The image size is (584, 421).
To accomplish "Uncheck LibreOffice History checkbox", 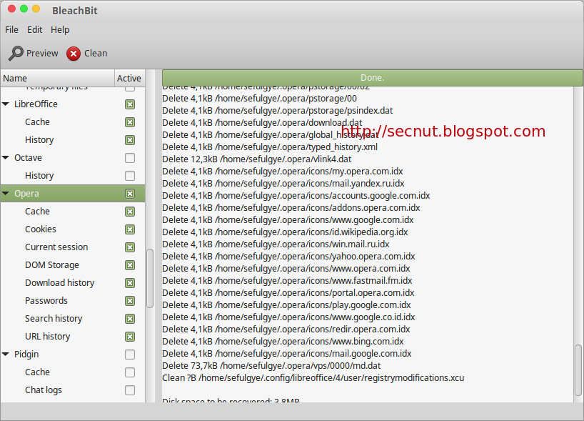I will [x=130, y=140].
